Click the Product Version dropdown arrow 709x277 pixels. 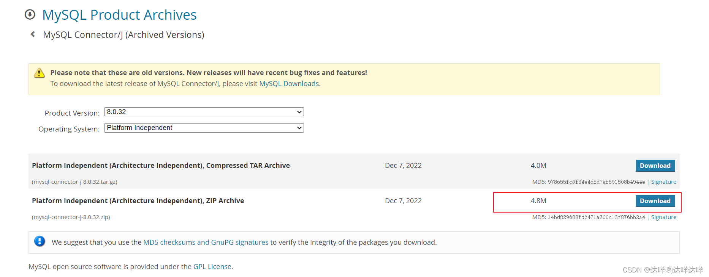(299, 112)
